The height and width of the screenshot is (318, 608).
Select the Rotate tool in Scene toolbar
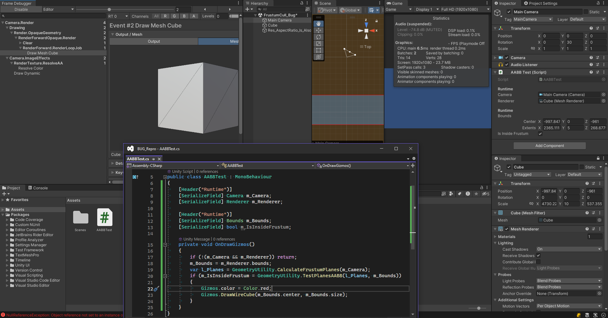tap(318, 37)
